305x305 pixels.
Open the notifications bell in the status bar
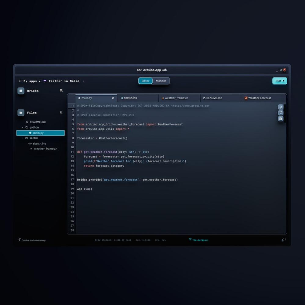(x=283, y=240)
